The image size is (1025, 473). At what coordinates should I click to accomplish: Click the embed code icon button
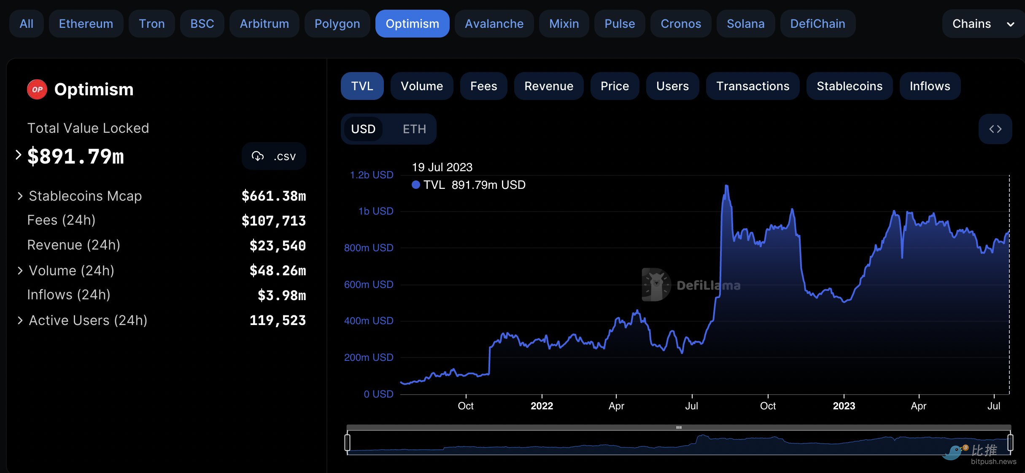click(995, 129)
